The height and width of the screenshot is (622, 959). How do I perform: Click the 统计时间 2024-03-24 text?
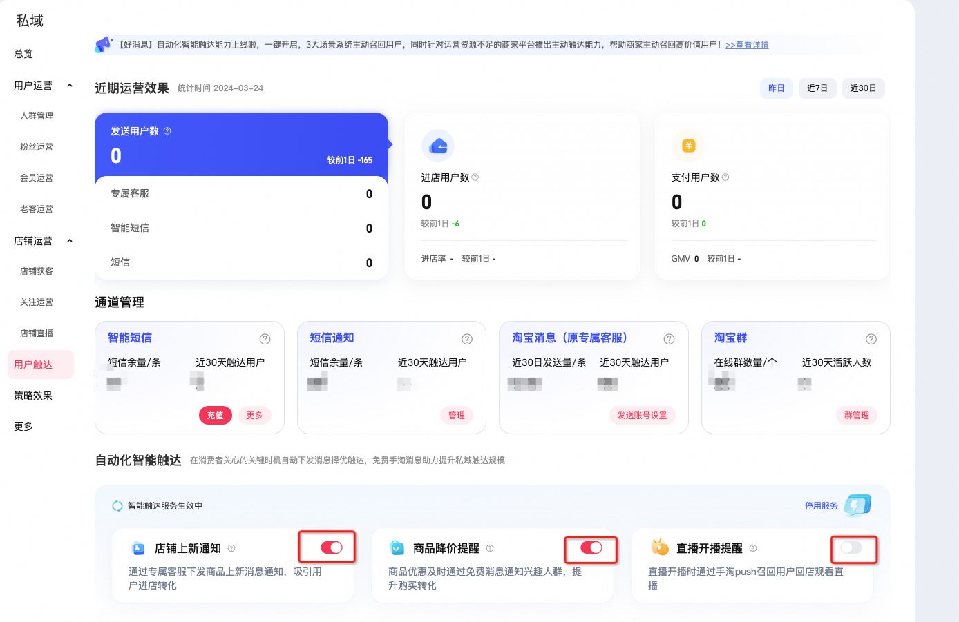coord(220,88)
